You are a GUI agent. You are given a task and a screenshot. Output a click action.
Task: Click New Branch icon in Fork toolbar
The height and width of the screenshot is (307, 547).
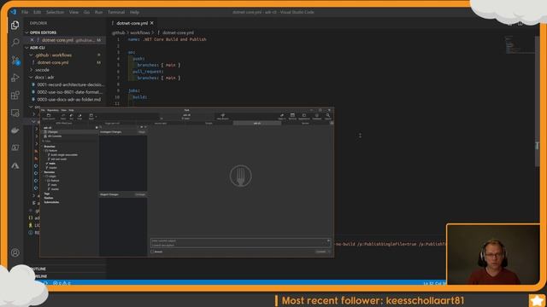[x=222, y=116]
